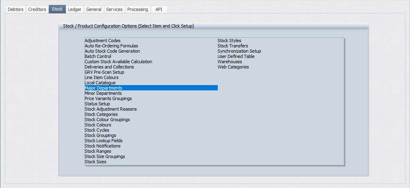Image resolution: width=410 pixels, height=188 pixels.
Task: Select the Warehouses option
Action: 230,62
